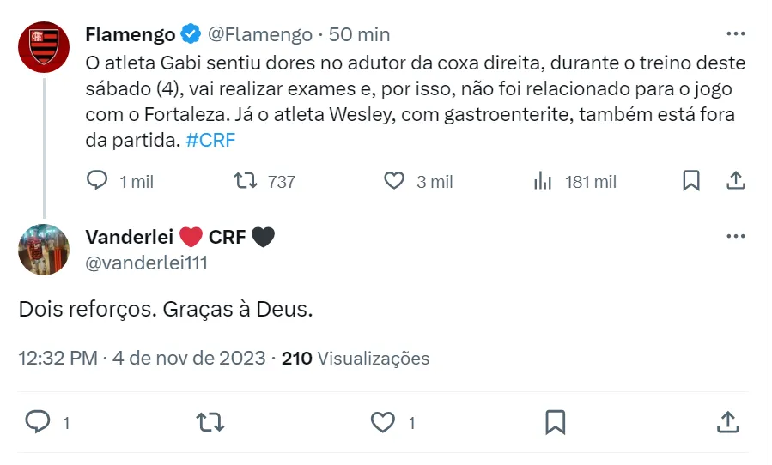View analytics for Flamengo's tweet
The width and height of the screenshot is (772, 465).
coord(543,181)
